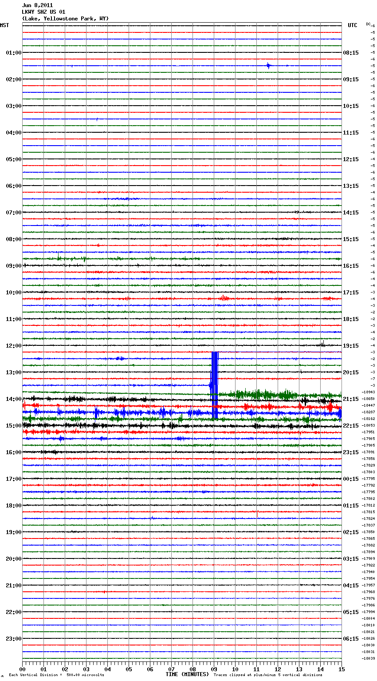Image resolution: width=377 pixels, height=681 pixels.
Task: Select the station code LKWY SHZ US 01
Action: 43,12
